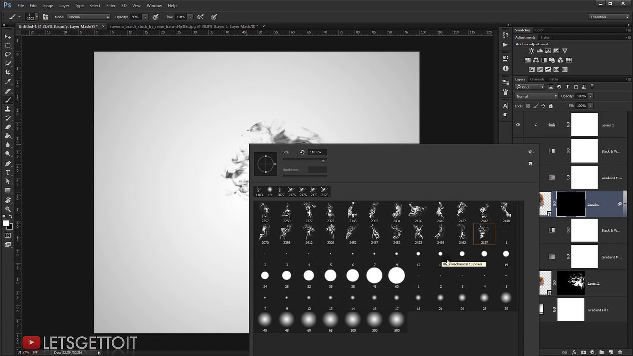Delete layer using the trash icon

pos(620,352)
